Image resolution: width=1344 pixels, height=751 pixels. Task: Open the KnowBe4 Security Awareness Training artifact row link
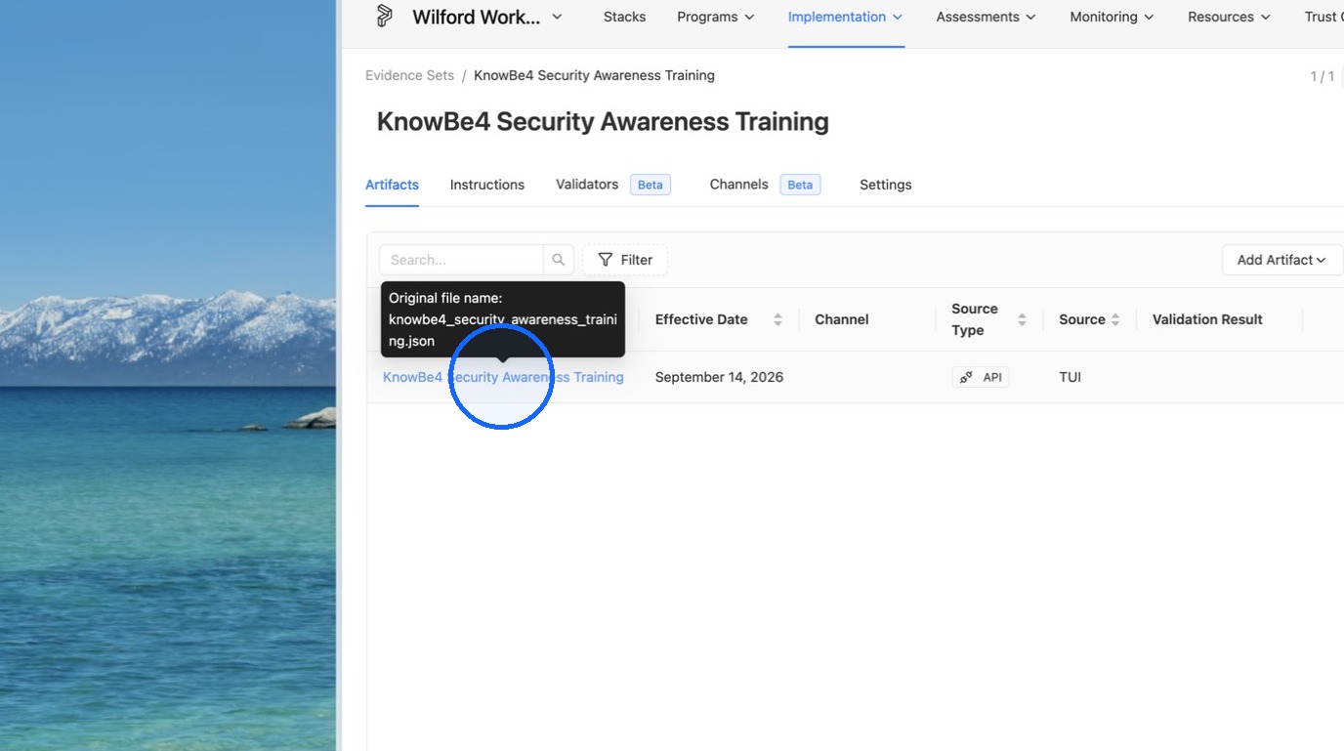click(x=503, y=377)
